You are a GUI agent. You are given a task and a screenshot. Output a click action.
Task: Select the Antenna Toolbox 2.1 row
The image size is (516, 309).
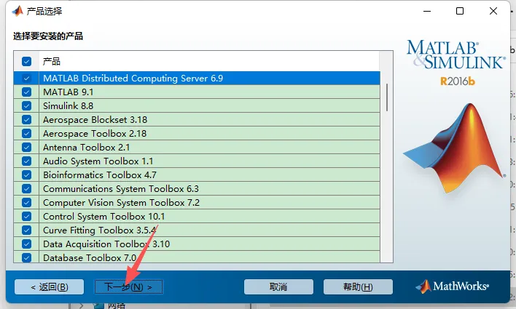197,147
